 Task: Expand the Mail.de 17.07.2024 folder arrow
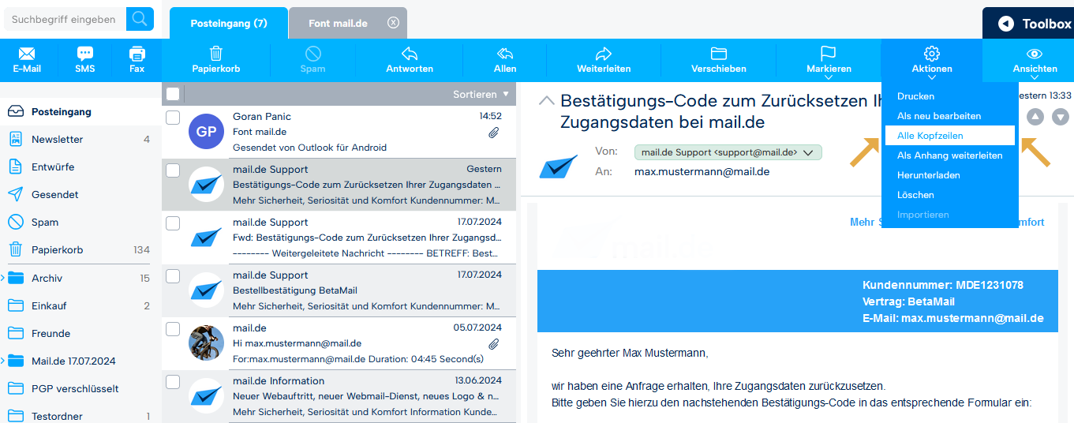pyautogui.click(x=3, y=361)
